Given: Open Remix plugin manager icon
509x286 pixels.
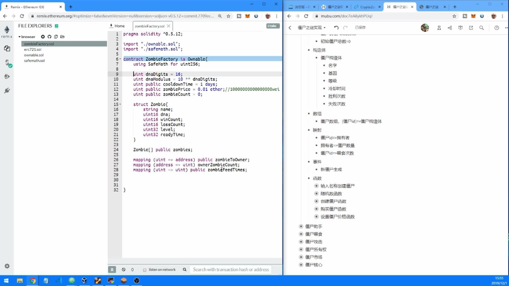Looking at the screenshot, I should [7, 91].
